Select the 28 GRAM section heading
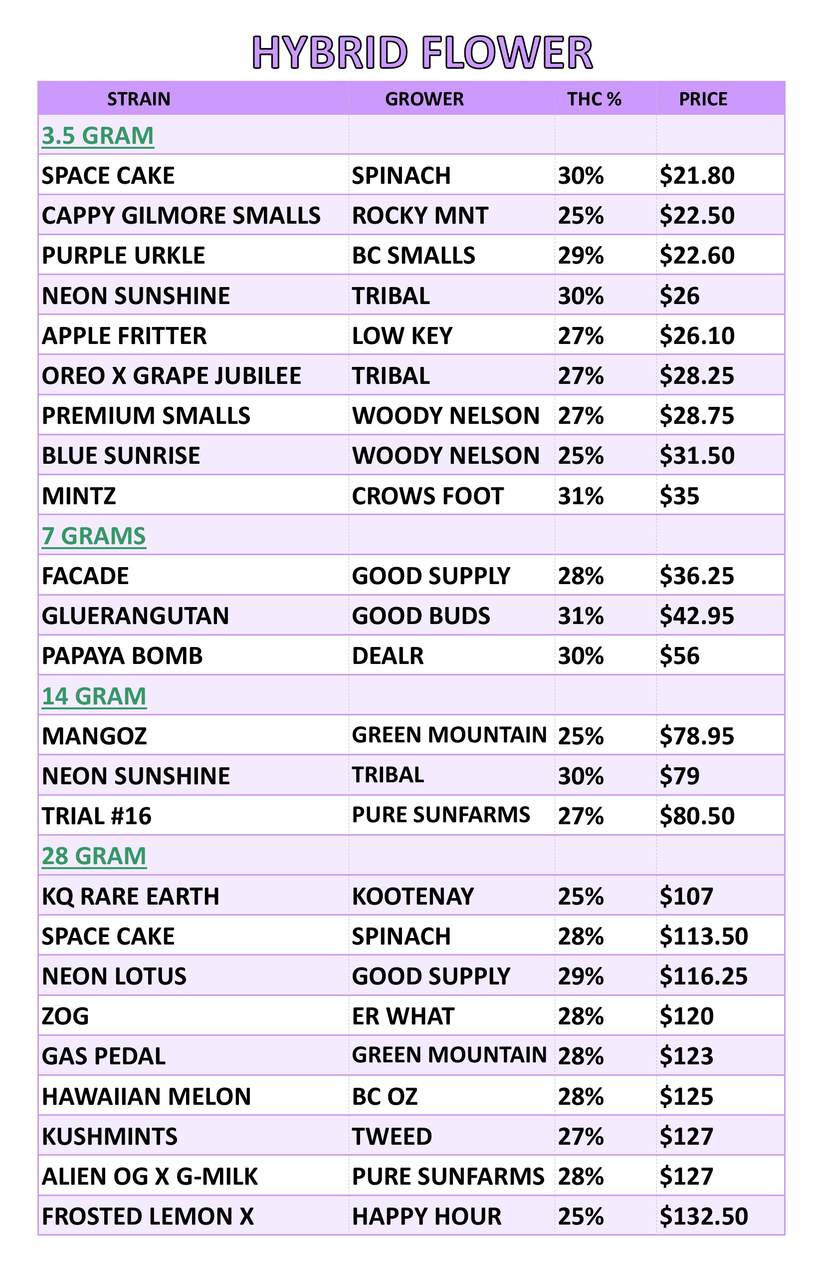This screenshot has height=1273, width=823. 94,856
